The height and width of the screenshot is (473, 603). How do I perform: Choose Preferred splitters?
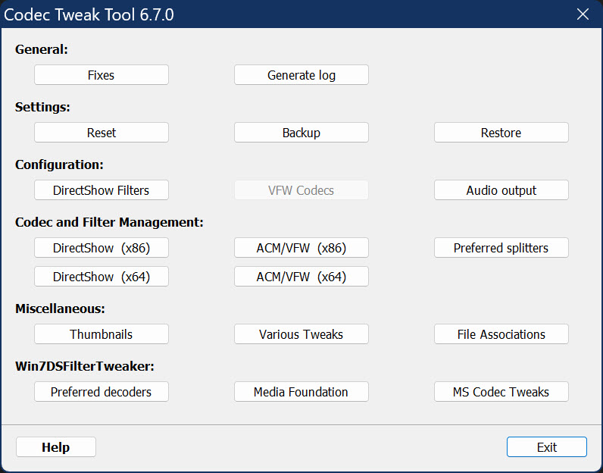[x=501, y=248]
